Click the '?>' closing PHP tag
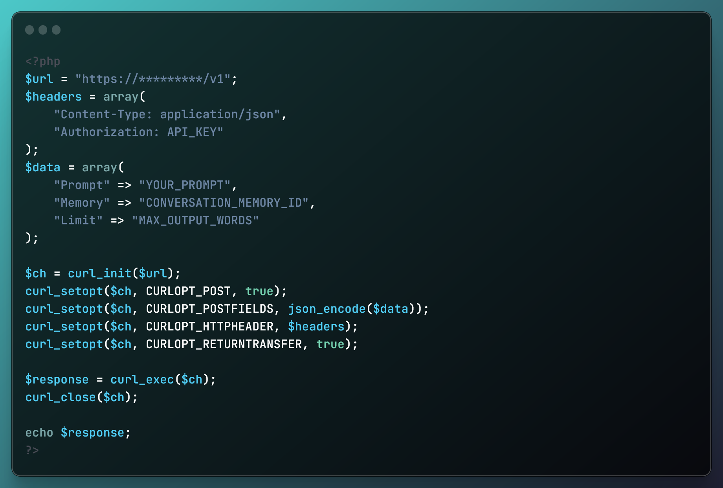723x488 pixels. click(x=32, y=450)
